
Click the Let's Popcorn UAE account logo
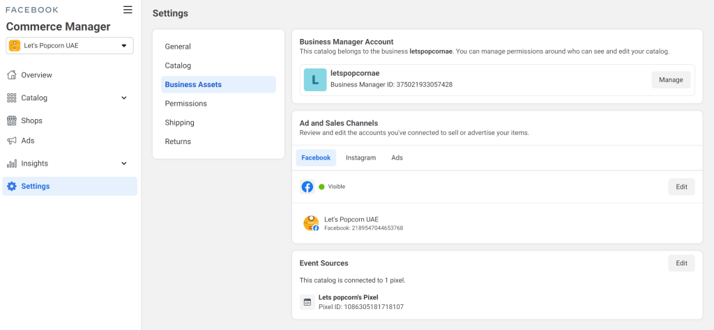pyautogui.click(x=15, y=45)
